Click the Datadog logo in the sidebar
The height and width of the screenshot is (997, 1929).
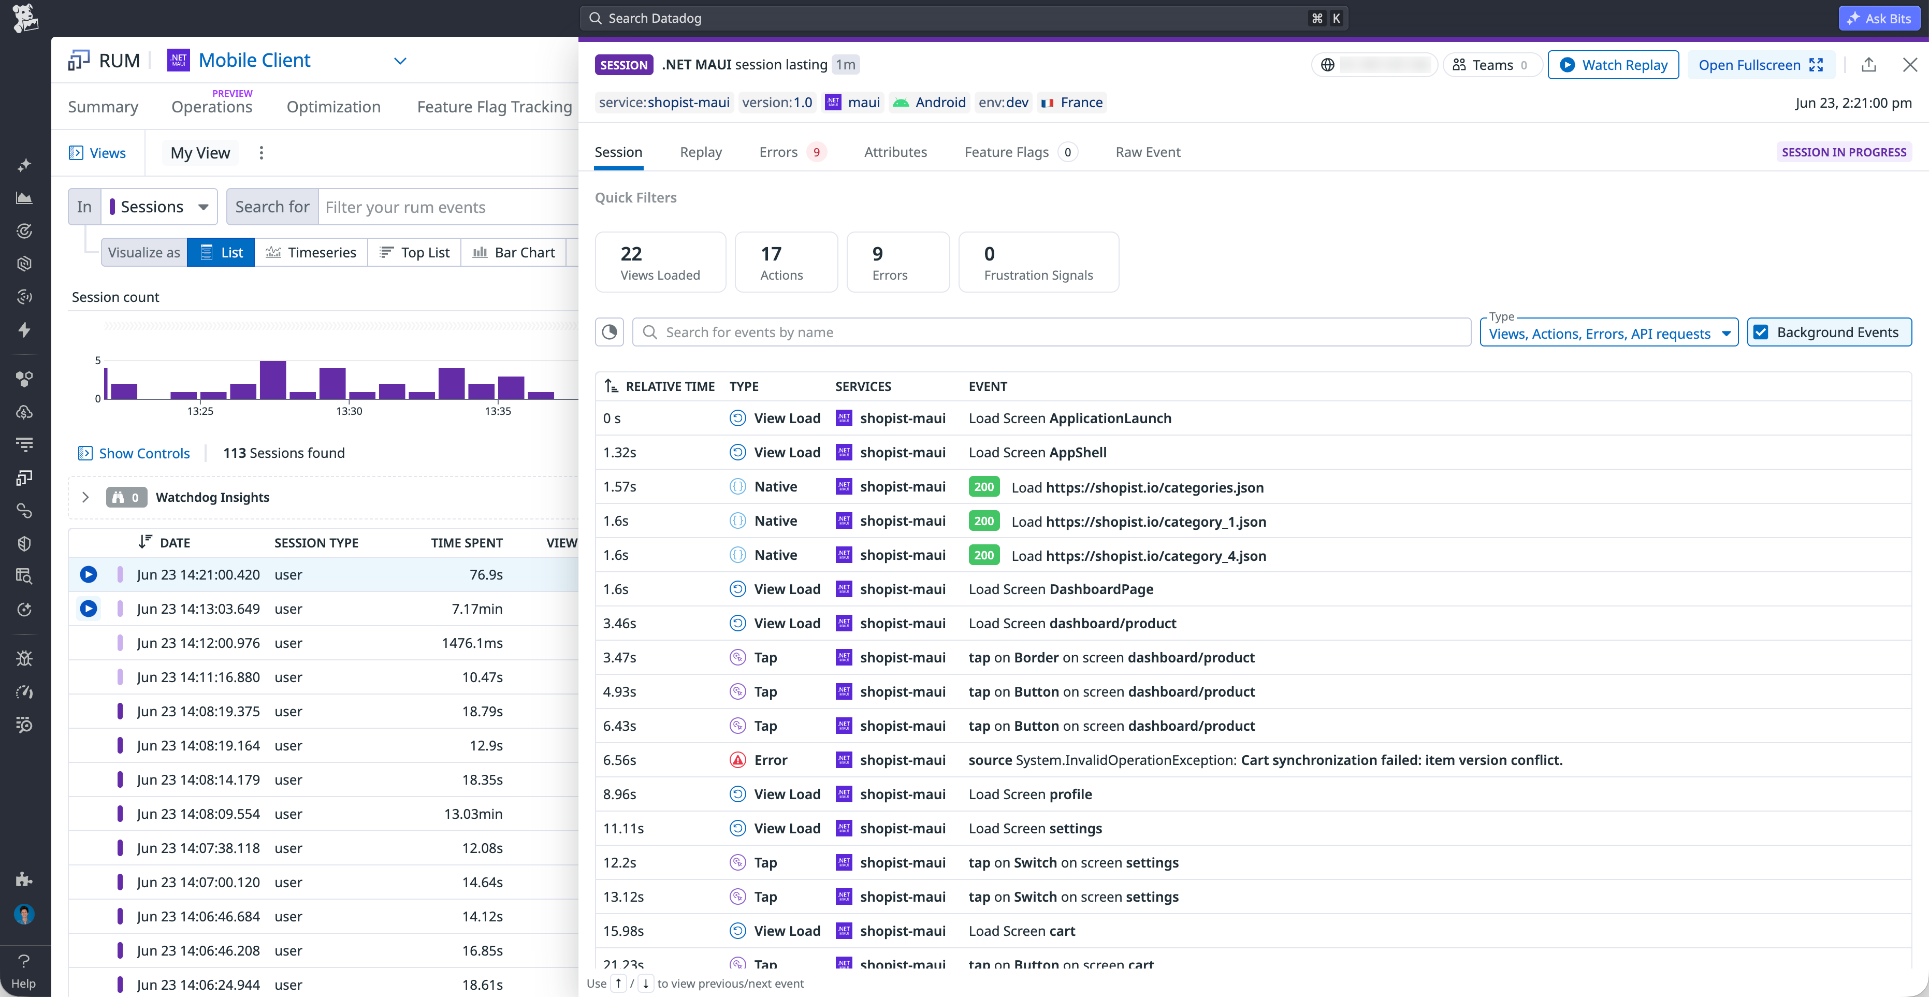(x=25, y=18)
